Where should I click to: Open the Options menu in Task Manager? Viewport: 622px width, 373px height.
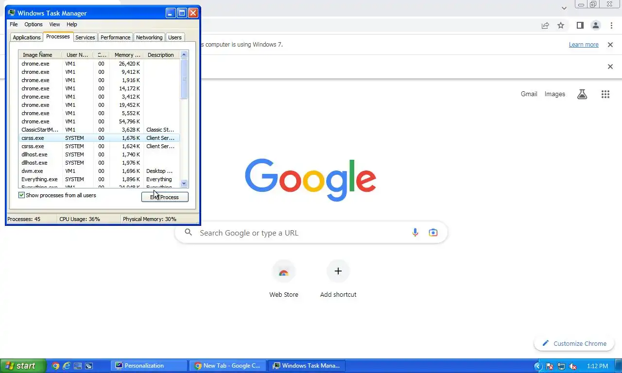pyautogui.click(x=34, y=24)
